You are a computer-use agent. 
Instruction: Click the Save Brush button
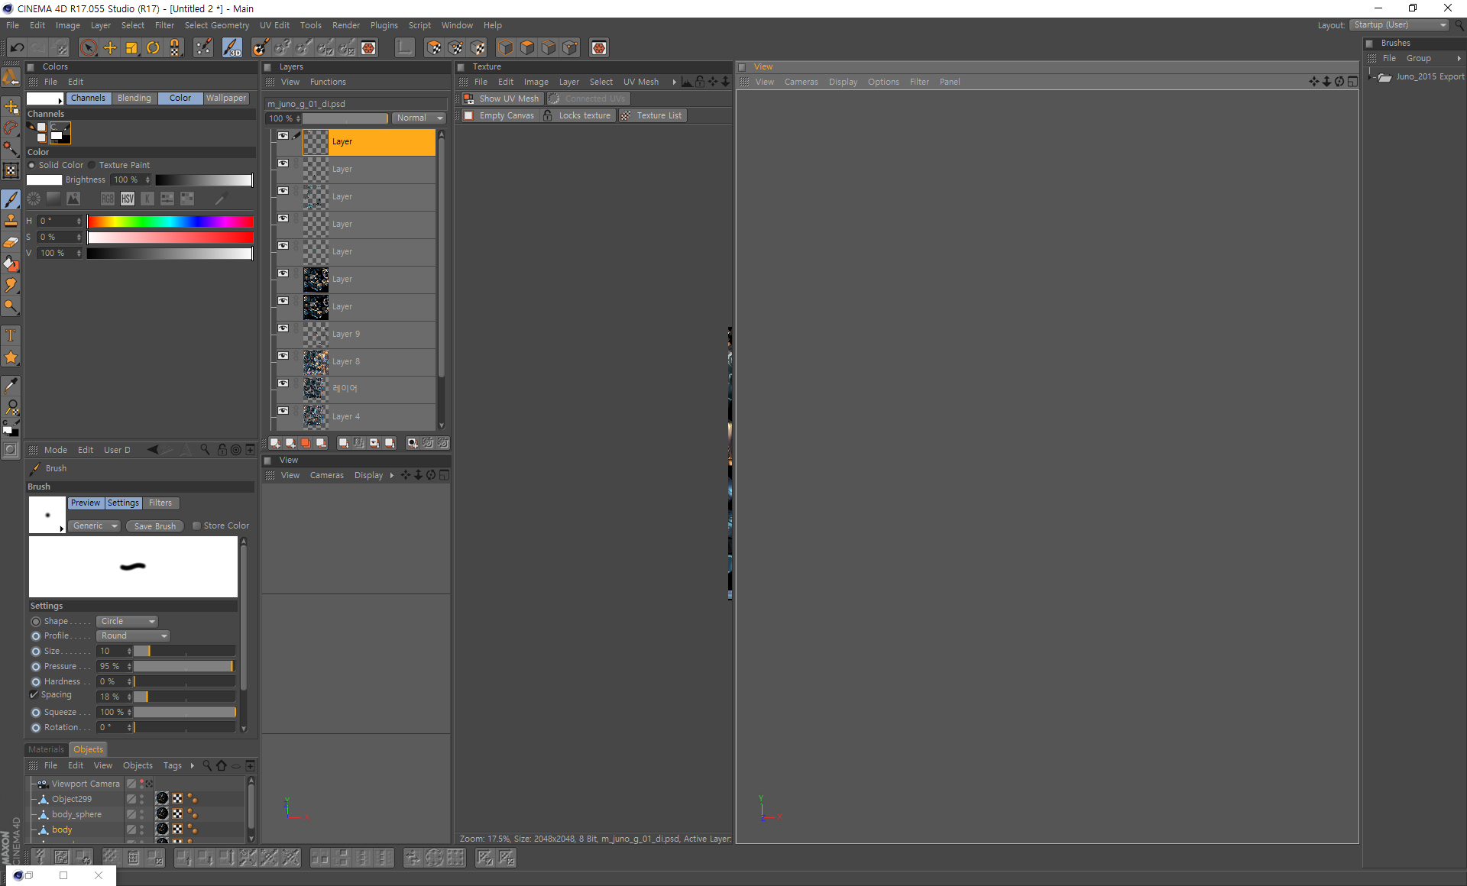tap(153, 525)
